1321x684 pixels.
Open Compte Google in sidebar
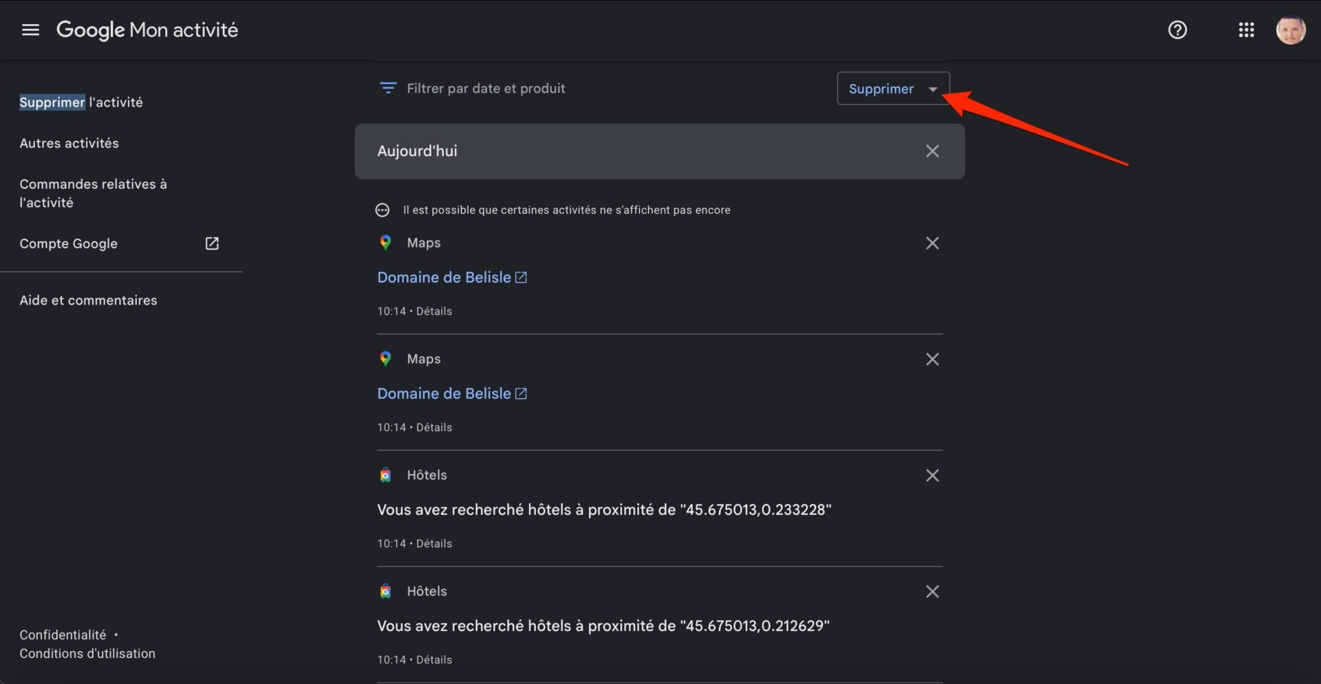point(68,243)
